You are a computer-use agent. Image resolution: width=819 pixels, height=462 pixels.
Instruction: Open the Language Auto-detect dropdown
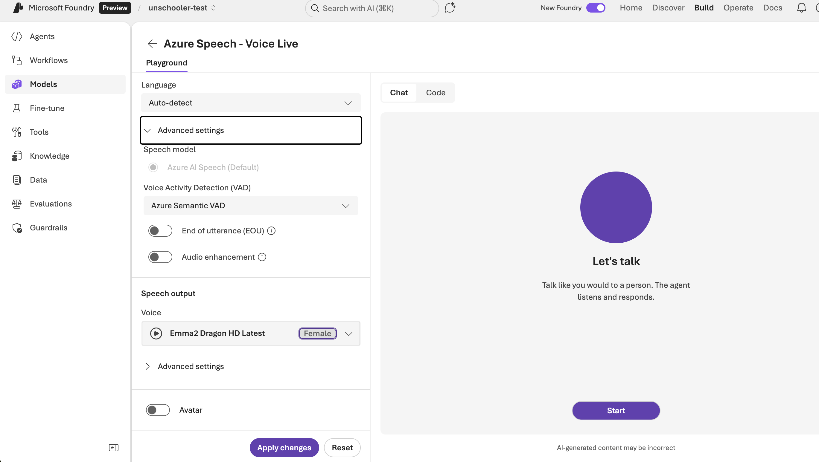pos(251,103)
